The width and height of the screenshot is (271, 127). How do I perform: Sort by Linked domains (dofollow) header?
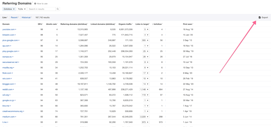103,24
